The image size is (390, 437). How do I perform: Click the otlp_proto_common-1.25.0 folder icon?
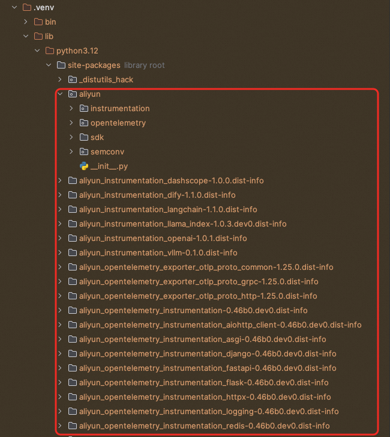click(x=73, y=267)
